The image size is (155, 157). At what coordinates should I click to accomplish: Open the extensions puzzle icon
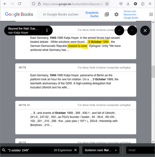pyautogui.click(x=143, y=4)
